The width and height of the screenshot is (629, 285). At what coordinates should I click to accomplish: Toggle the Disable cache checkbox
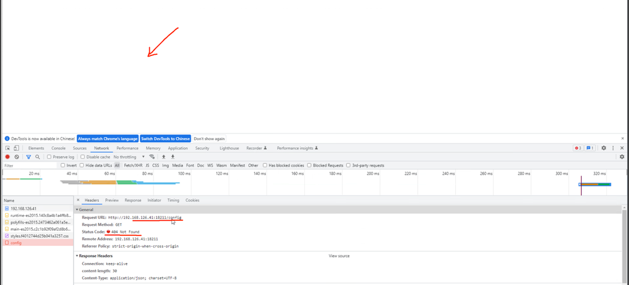coord(83,157)
